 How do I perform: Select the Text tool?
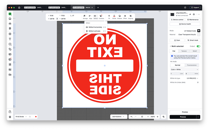[x=10, y=39]
